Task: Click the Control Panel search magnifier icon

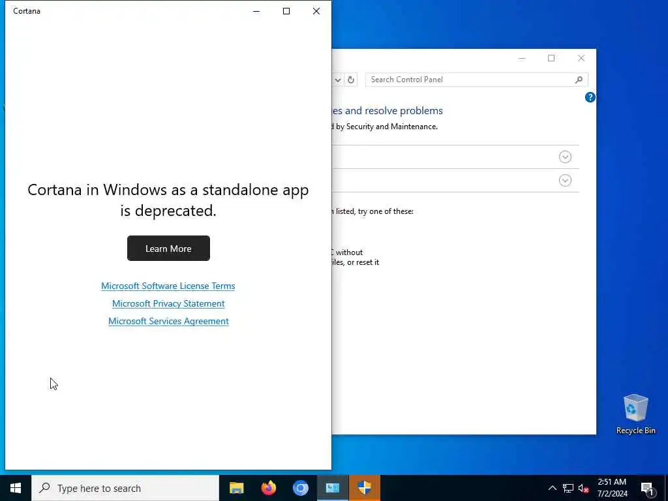Action: pyautogui.click(x=579, y=80)
